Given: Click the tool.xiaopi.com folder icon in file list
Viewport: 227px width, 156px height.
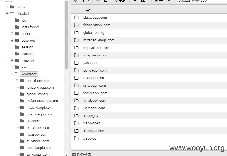Looking at the screenshot, I should [x=76, y=93].
